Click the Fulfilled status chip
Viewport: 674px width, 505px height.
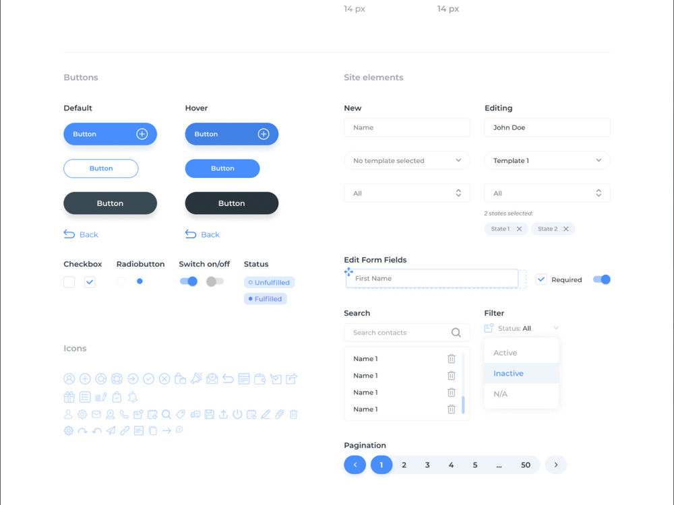pyautogui.click(x=265, y=299)
